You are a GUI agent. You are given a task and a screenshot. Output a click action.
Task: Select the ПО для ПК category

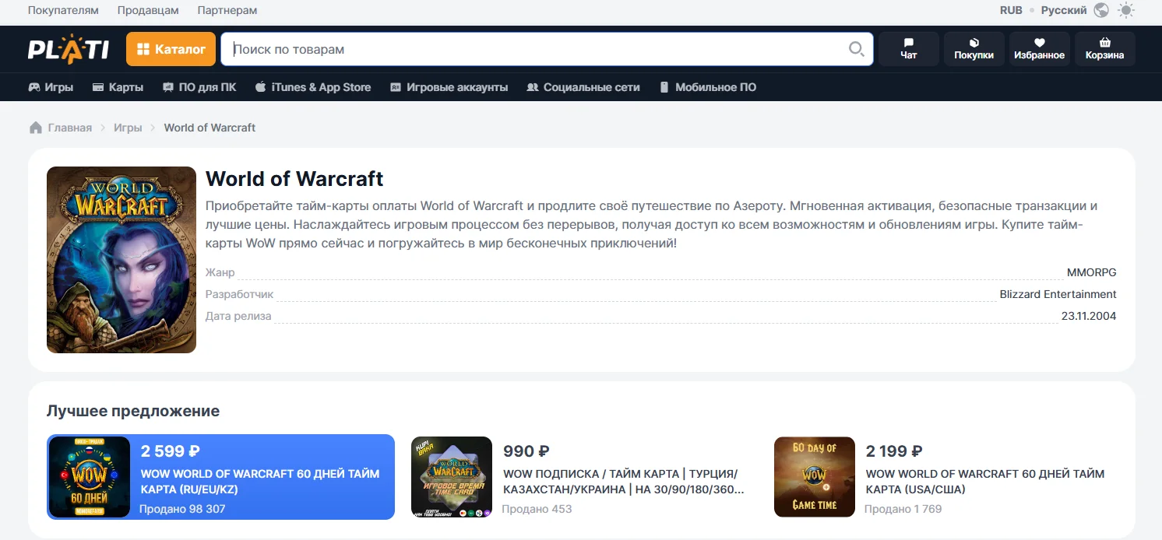click(x=199, y=87)
